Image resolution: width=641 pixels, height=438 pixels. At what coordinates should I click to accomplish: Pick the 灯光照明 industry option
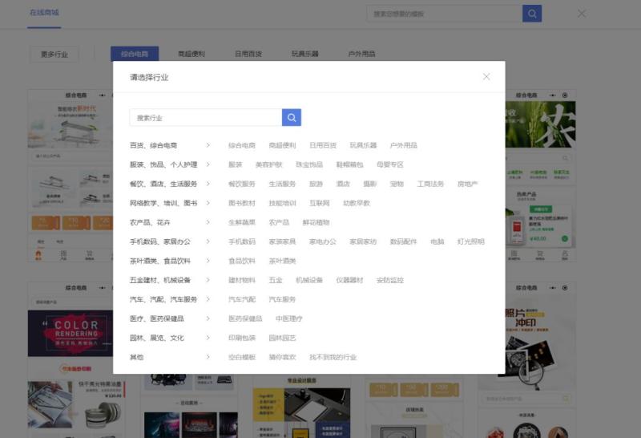pyautogui.click(x=471, y=241)
